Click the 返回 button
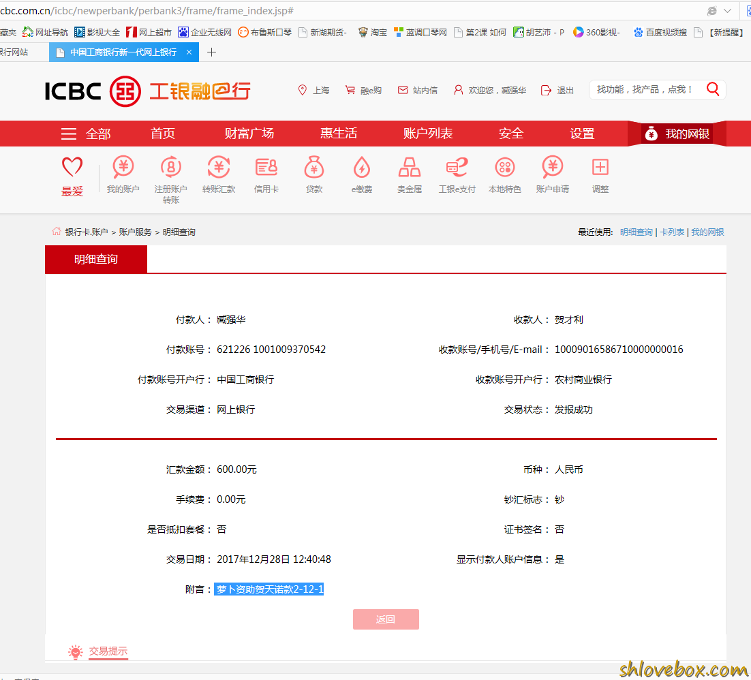The height and width of the screenshot is (680, 751). coord(386,619)
